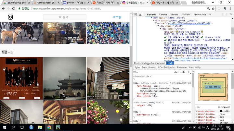The height and width of the screenshot is (131, 234).
Task: Click the Instagram 검색 search field
Action: click(65, 17)
